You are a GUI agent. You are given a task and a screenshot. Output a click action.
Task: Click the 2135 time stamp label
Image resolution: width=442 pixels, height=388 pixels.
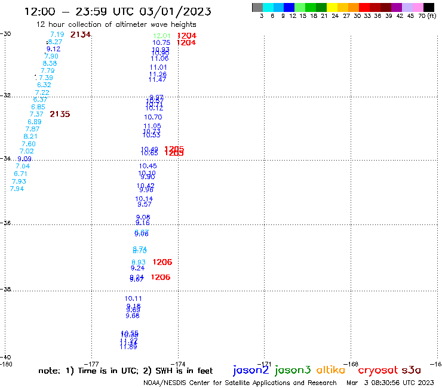(x=60, y=114)
